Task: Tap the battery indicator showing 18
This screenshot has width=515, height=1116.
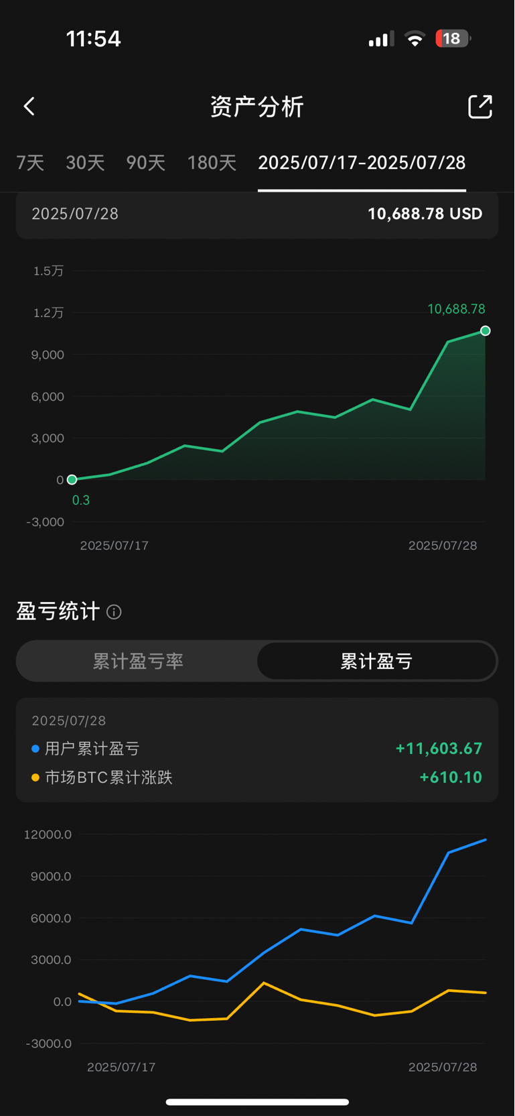Action: point(453,38)
